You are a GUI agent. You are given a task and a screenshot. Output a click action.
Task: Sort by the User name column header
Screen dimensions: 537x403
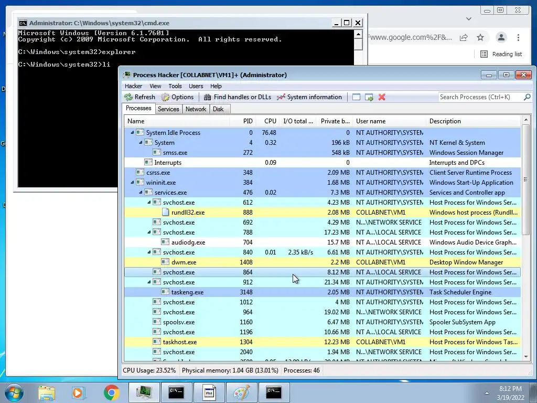point(389,121)
